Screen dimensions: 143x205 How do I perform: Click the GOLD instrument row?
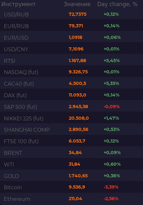(x=72, y=176)
